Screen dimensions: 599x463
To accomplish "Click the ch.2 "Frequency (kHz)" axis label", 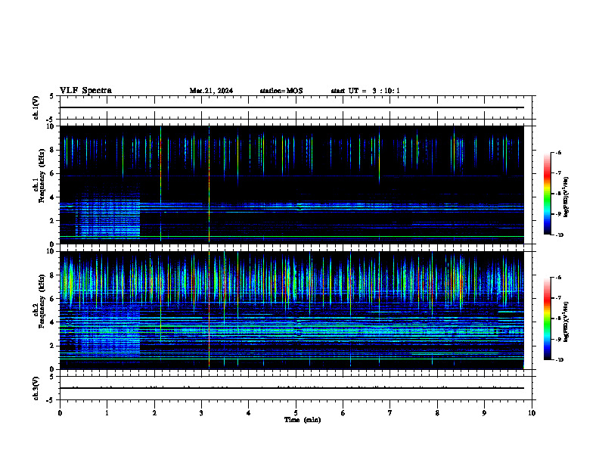I will click(42, 301).
